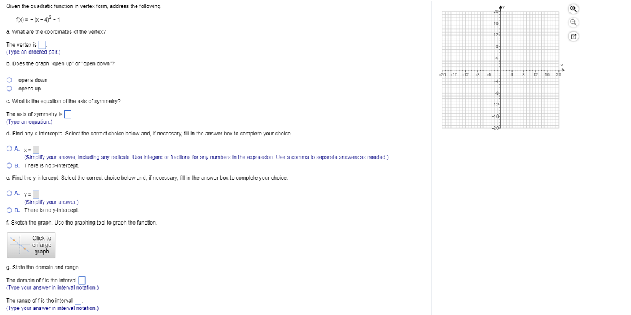This screenshot has height=315, width=631.
Task: Click 'Type an equation.' hint
Action: (x=29, y=122)
